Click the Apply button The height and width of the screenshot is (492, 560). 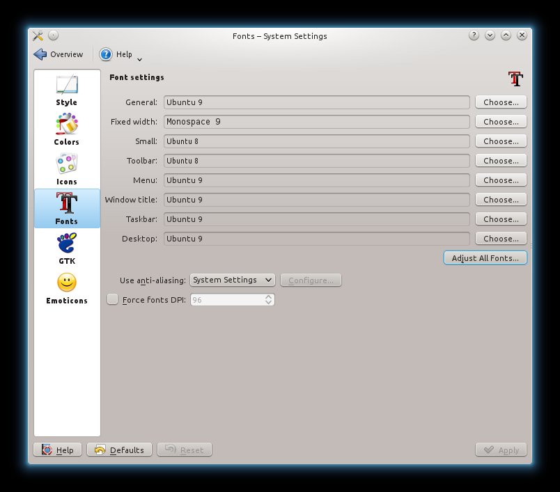[501, 450]
